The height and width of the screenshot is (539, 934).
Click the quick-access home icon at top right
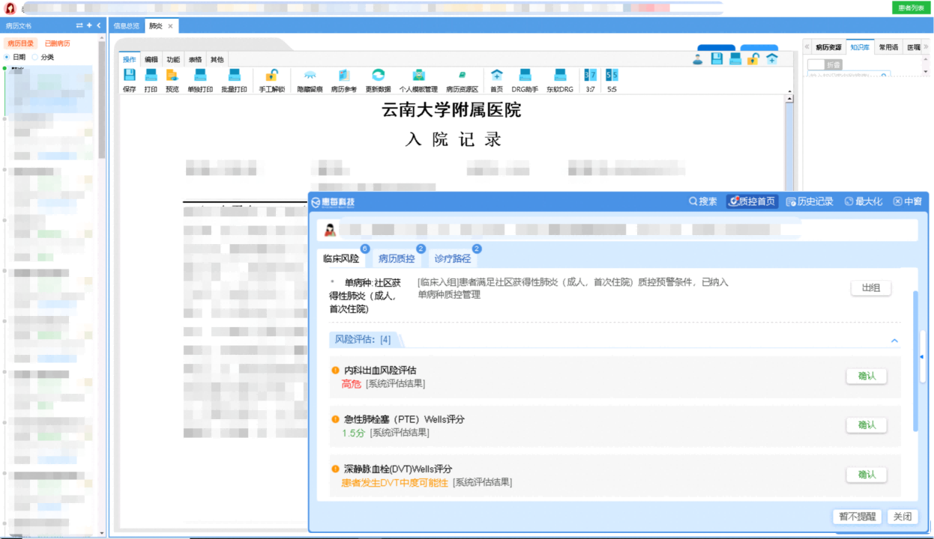pos(771,59)
